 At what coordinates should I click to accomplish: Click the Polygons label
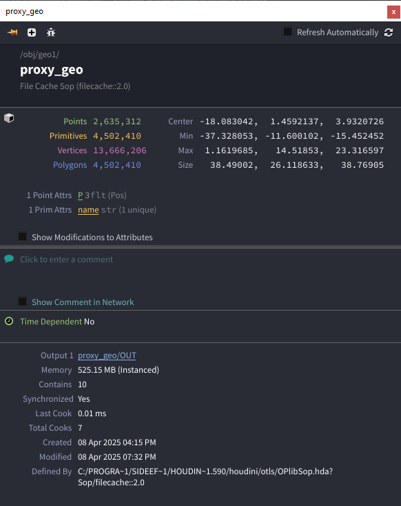pyautogui.click(x=70, y=165)
